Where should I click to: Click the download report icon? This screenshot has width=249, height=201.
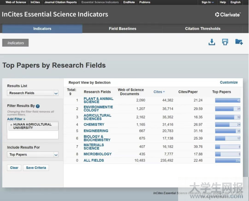click(x=212, y=42)
